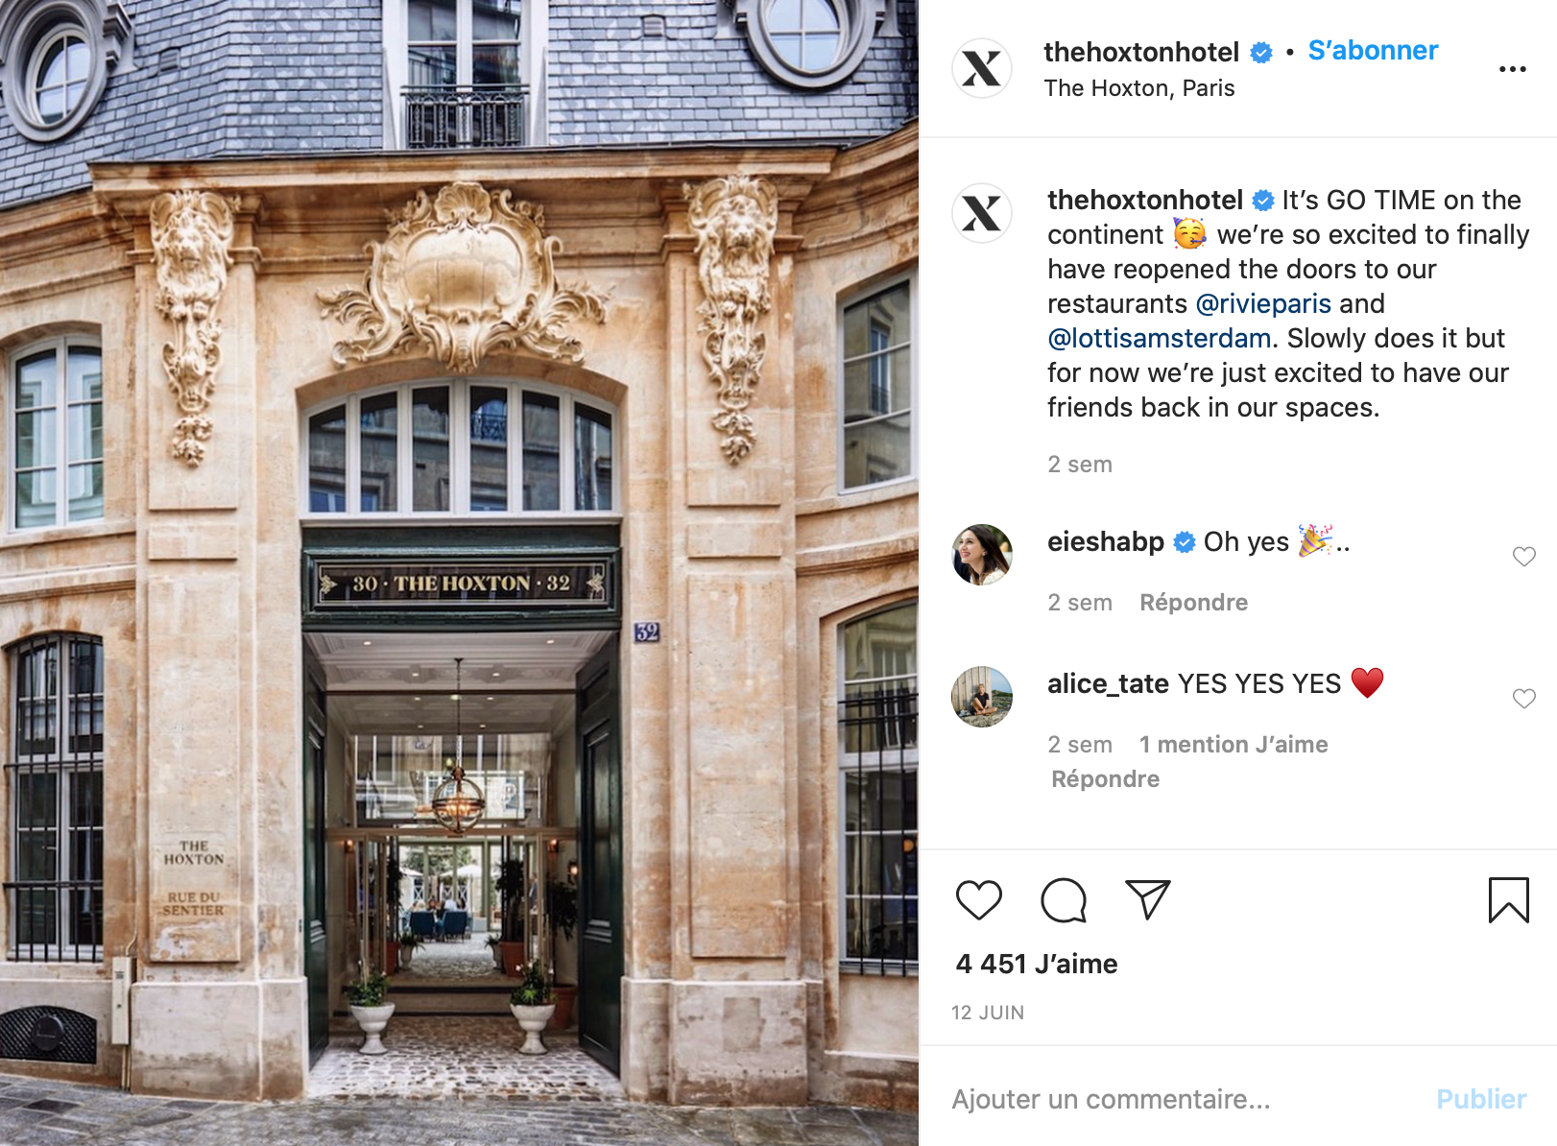This screenshot has height=1146, width=1557.
Task: Open thehoxtonhotel header profile logo
Action: click(x=982, y=68)
